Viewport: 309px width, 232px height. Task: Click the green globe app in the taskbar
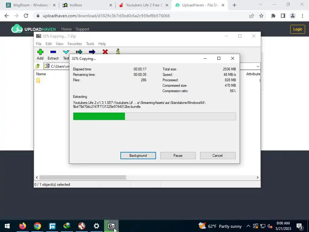tap(67, 226)
